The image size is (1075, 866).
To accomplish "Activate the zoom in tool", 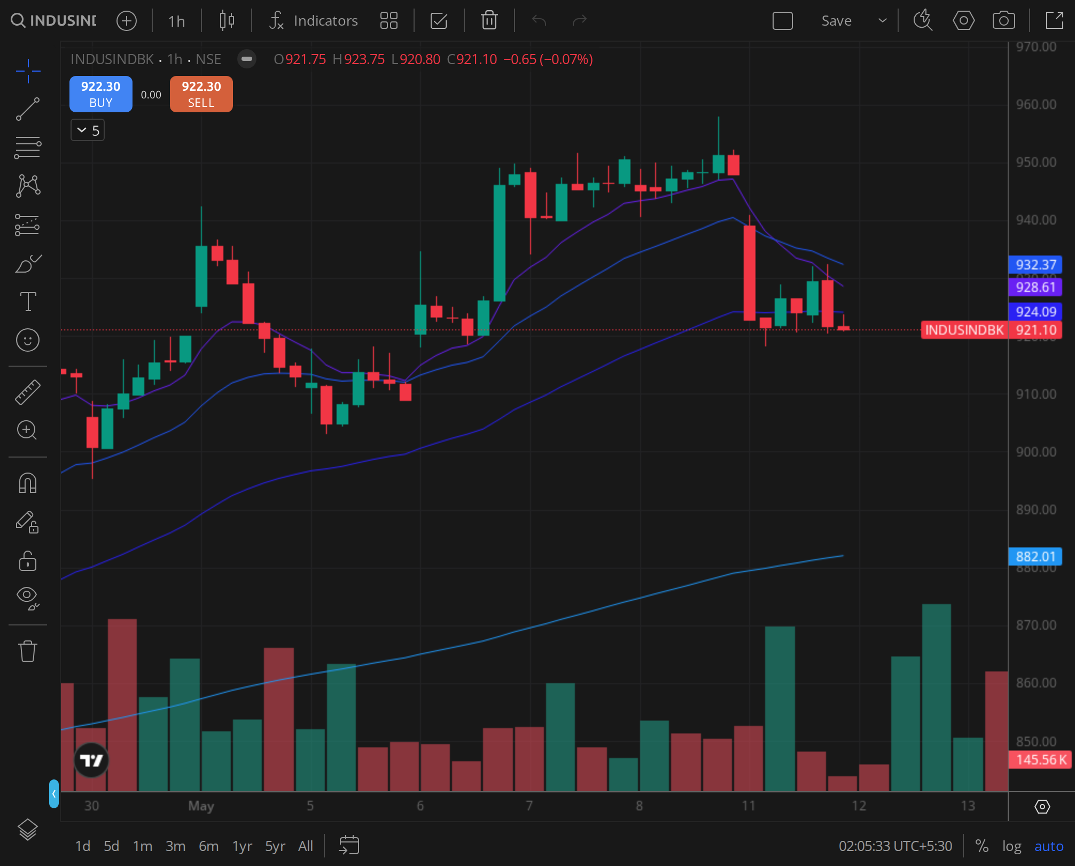I will coord(28,430).
